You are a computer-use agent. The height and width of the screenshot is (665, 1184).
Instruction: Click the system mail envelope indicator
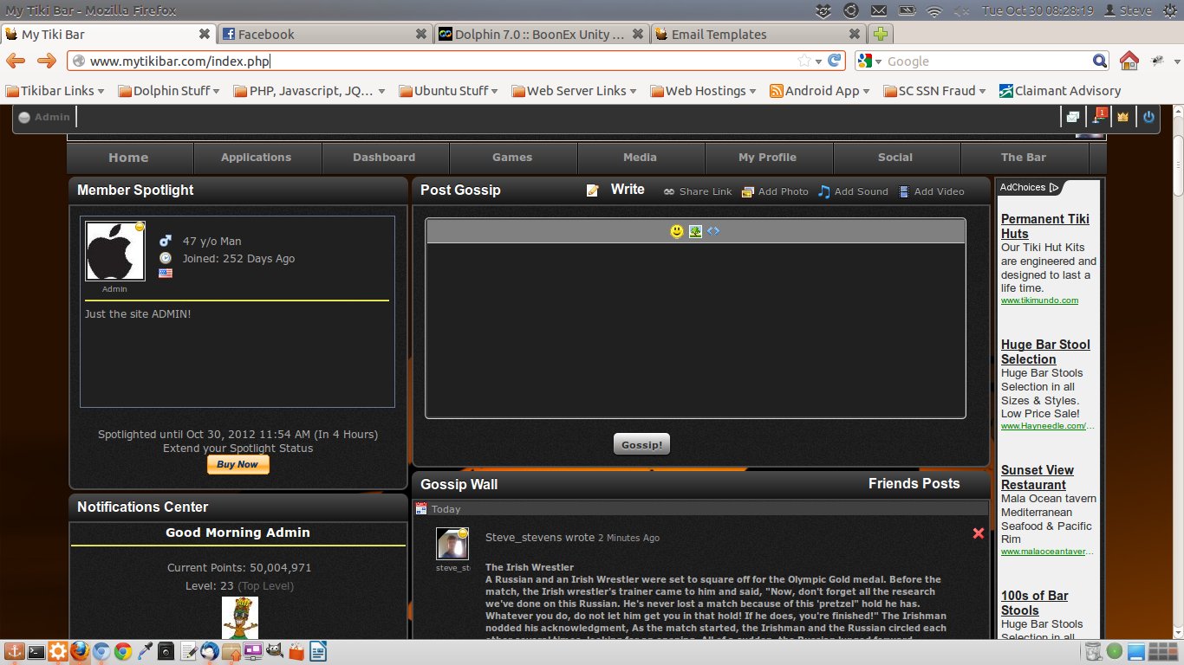879,11
